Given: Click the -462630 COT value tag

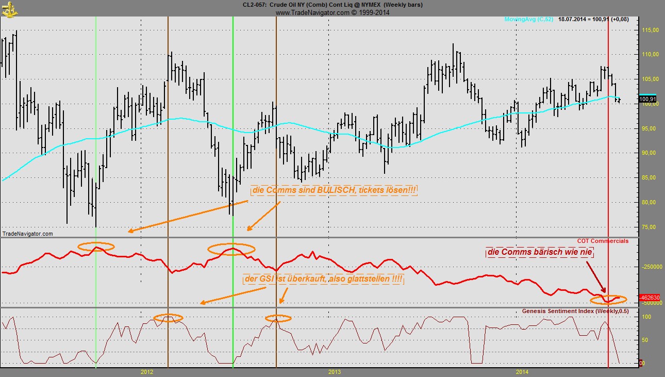Looking at the screenshot, I should tap(649, 298).
